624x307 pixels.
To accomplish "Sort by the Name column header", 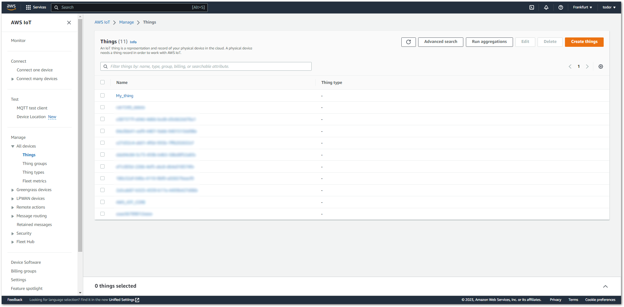I will (x=122, y=83).
